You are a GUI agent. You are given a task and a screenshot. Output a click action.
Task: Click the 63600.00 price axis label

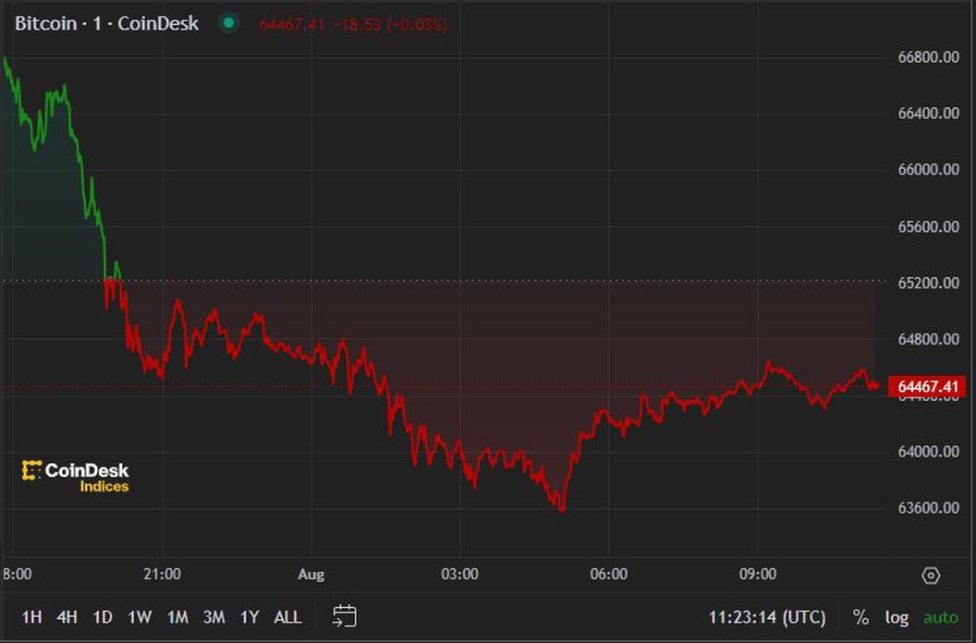point(928,508)
